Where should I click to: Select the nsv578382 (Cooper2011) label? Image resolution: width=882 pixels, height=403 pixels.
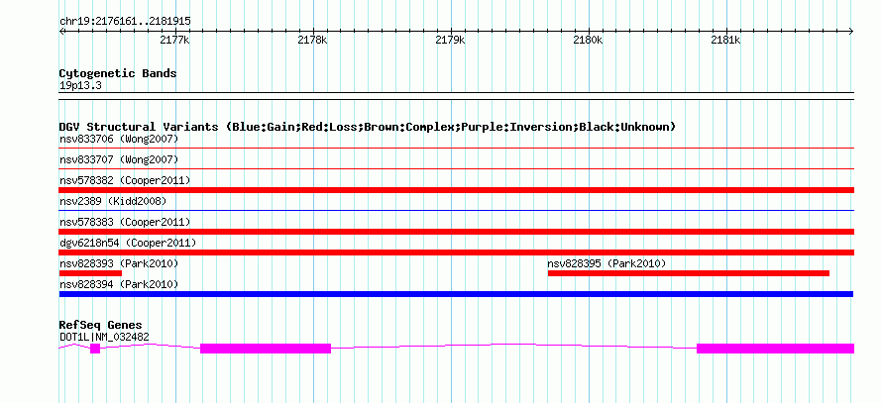(x=125, y=181)
